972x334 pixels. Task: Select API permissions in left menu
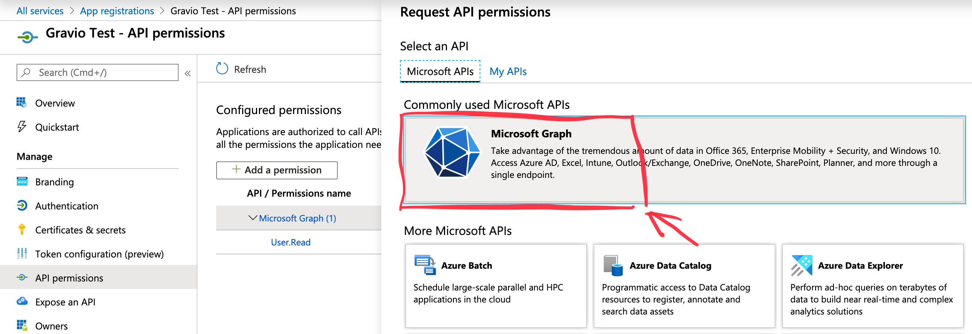coord(98,278)
